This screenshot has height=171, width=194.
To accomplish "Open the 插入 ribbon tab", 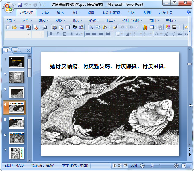I will pos(60,12).
